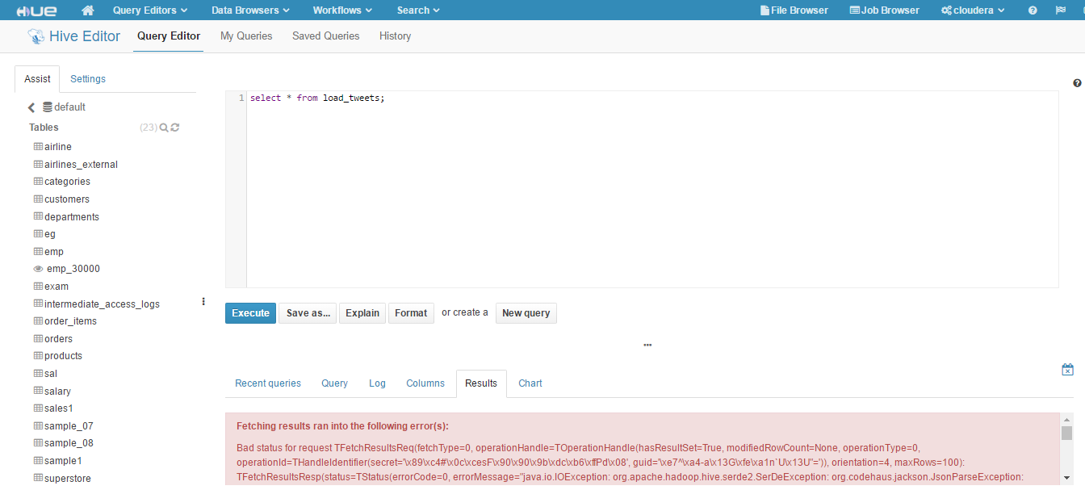Select sales1 table
Viewport: 1085px width, 490px height.
tap(59, 408)
